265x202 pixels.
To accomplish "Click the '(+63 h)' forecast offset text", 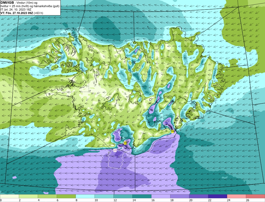I will click(x=38, y=13).
